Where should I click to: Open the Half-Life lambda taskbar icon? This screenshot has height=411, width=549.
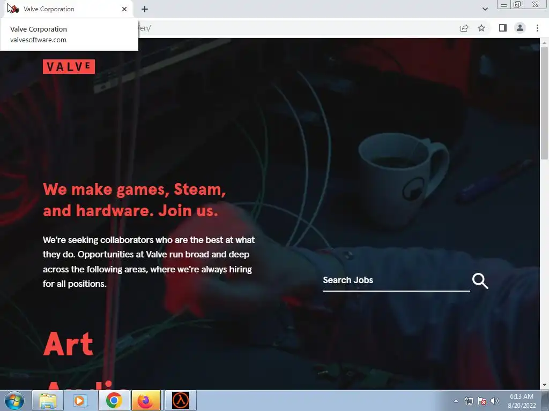(181, 400)
